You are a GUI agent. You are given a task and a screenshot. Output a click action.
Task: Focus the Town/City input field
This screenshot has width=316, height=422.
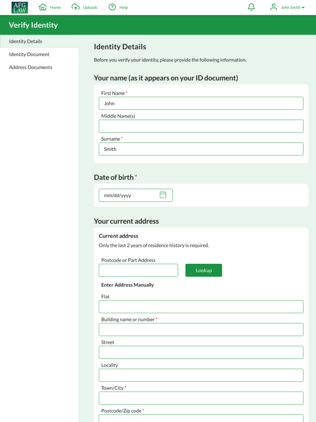[201, 398]
